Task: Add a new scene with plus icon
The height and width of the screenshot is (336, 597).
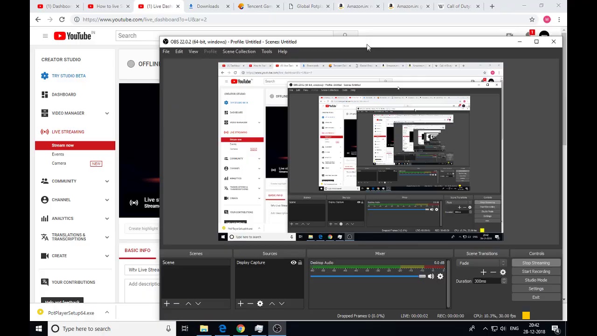Action: tap(167, 303)
